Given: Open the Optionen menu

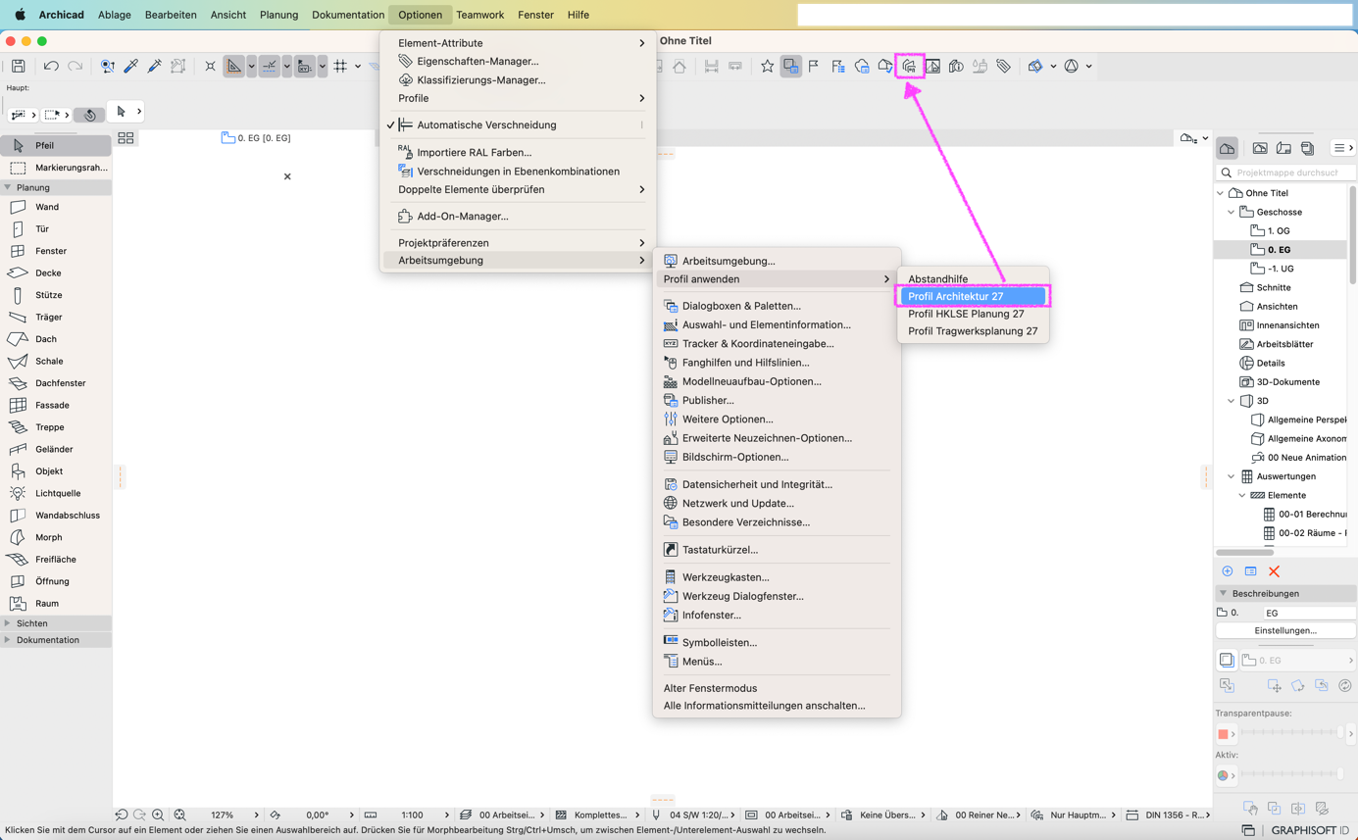Looking at the screenshot, I should [420, 15].
